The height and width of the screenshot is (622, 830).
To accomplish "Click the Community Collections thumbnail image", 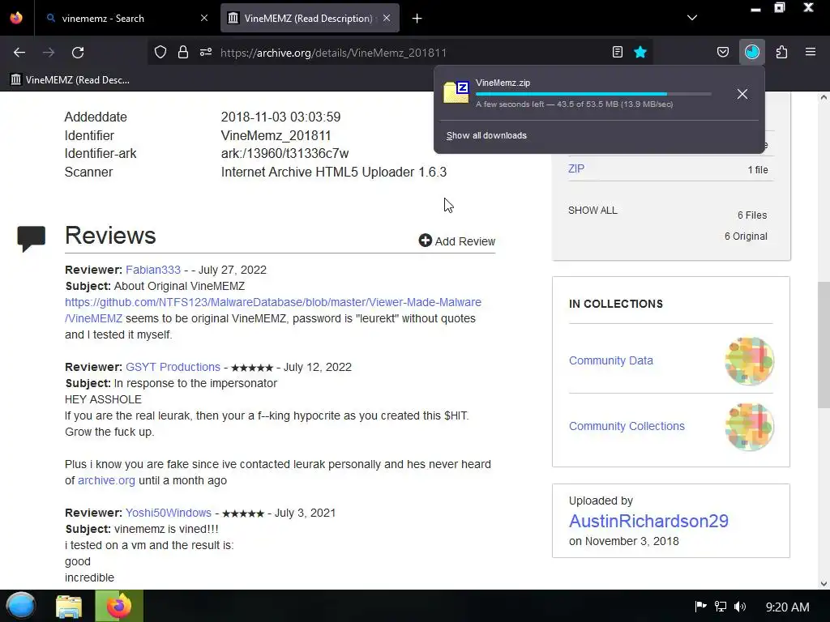I will tap(749, 427).
